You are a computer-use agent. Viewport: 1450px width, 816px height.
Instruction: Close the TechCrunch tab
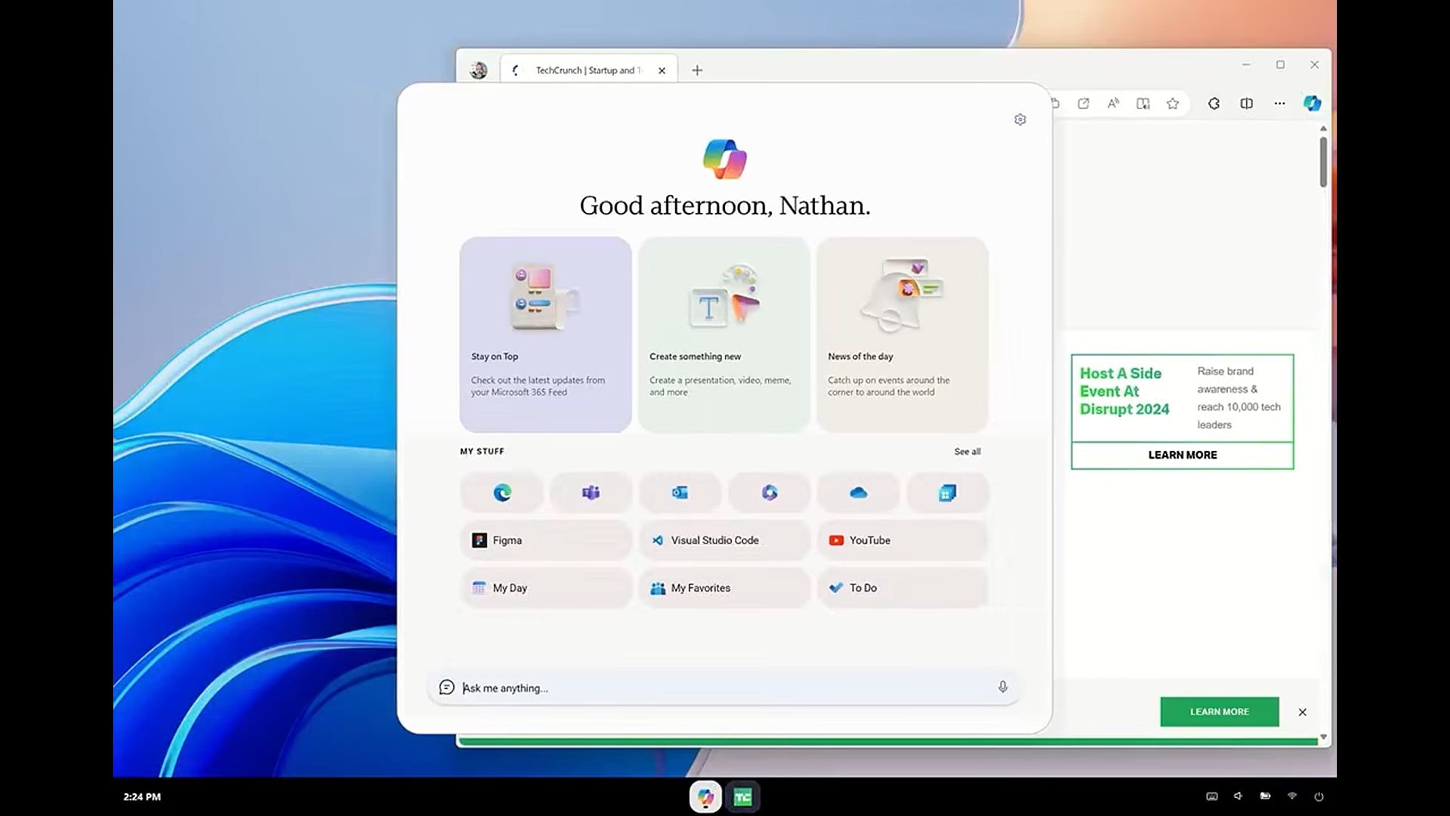tap(662, 70)
